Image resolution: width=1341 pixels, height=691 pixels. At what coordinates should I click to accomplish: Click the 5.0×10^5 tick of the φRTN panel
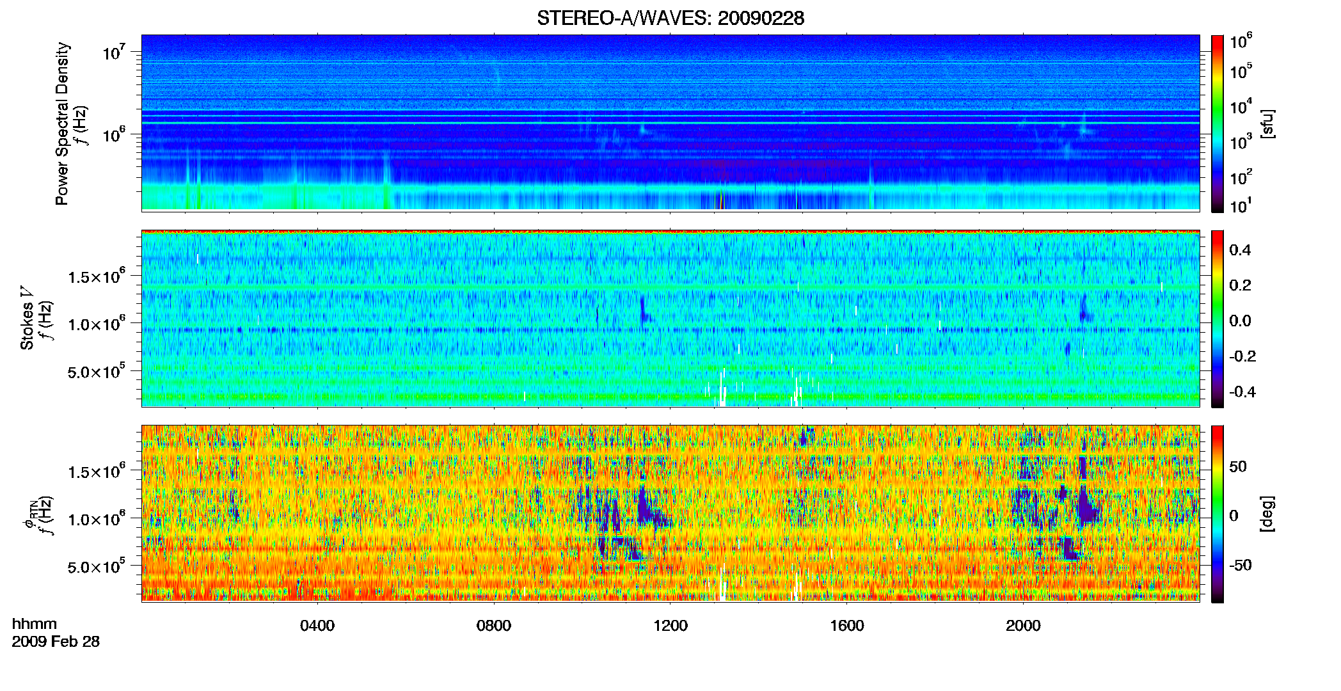pyautogui.click(x=97, y=566)
